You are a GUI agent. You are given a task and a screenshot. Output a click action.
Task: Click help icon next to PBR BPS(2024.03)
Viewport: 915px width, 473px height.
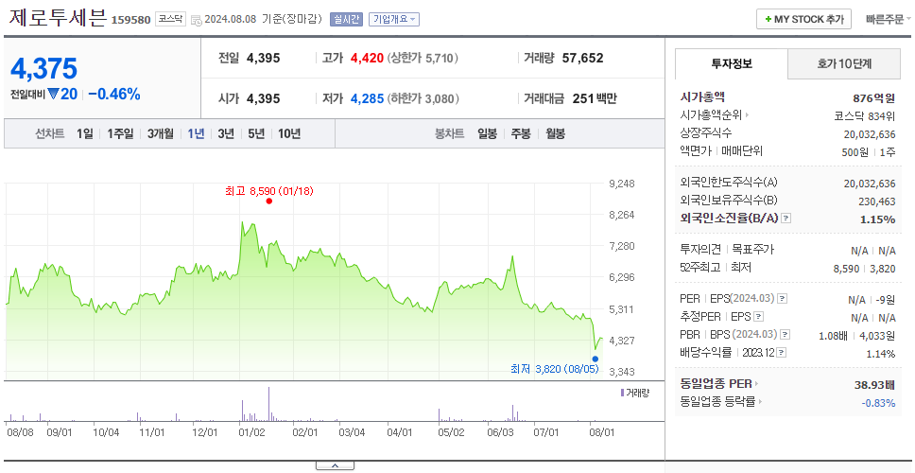pos(786,335)
